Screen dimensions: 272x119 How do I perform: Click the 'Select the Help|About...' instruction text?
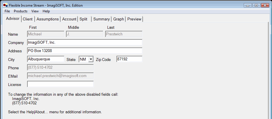[55, 112]
